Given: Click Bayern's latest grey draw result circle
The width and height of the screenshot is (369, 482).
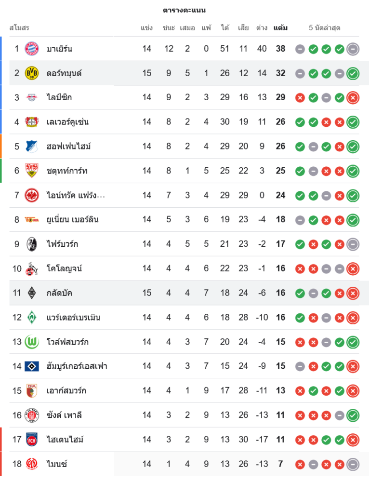Looking at the screenshot, I should pos(353,49).
